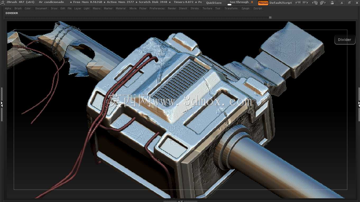Click the hide-to-tray arrow icon
The height and width of the screenshot is (202, 360).
click(x=342, y=3)
